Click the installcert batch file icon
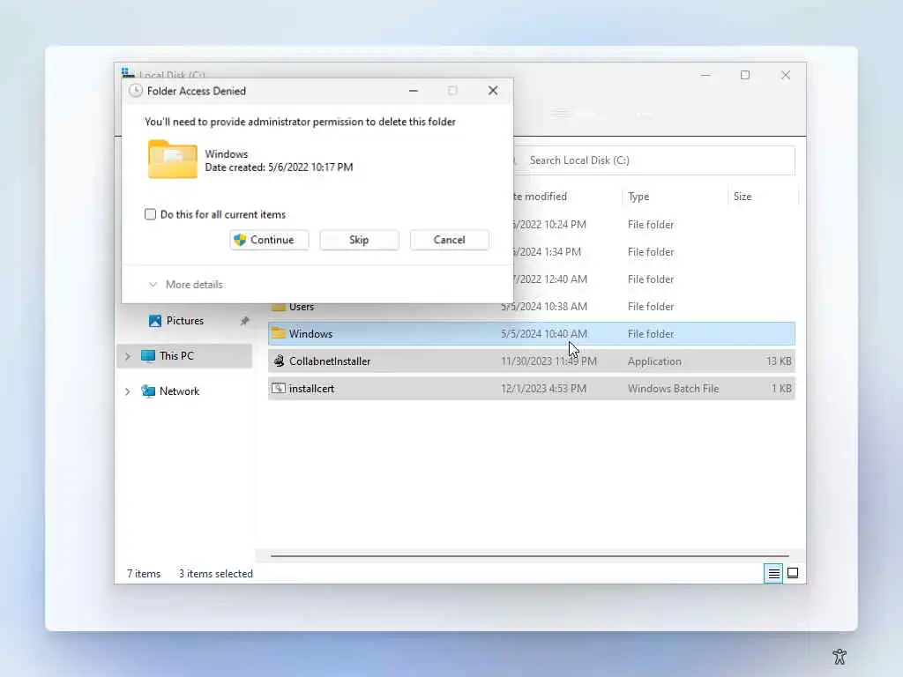Image resolution: width=903 pixels, height=677 pixels. coord(279,389)
